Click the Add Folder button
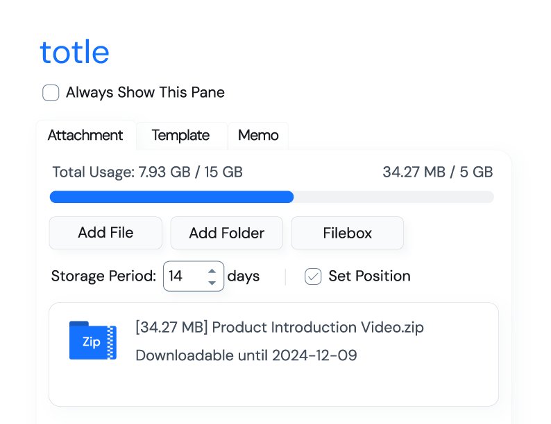The image size is (551, 424). 226,233
